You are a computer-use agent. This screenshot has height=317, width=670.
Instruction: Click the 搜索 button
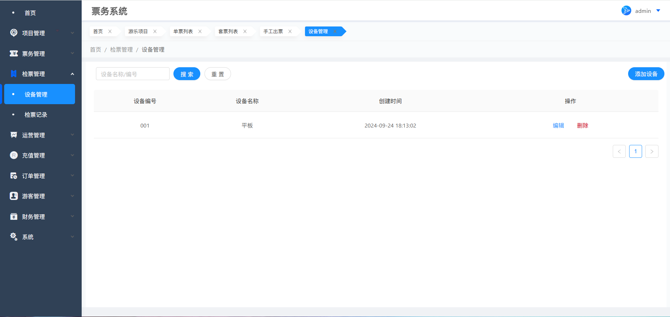pyautogui.click(x=187, y=74)
